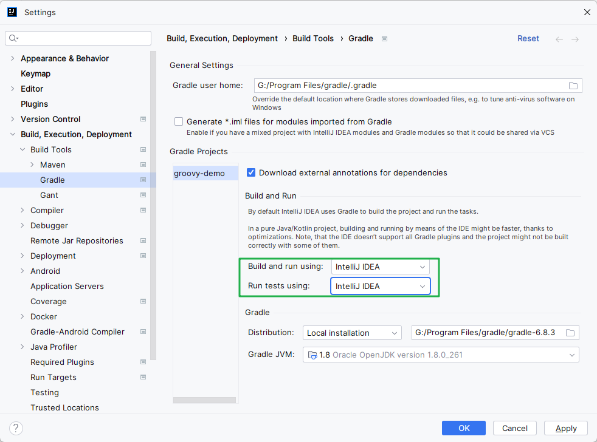This screenshot has width=597, height=442.
Task: Click project icon beside Gant
Action: 143,195
